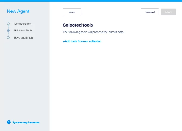Click the line between Selected Tools and Save
The width and height of the screenshot is (182, 131).
click(x=8, y=34)
